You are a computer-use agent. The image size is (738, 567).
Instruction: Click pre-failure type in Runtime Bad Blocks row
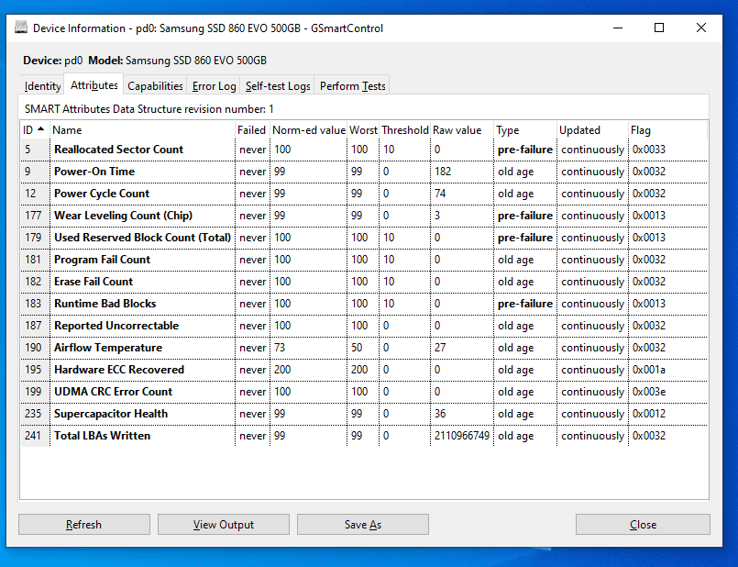click(525, 304)
